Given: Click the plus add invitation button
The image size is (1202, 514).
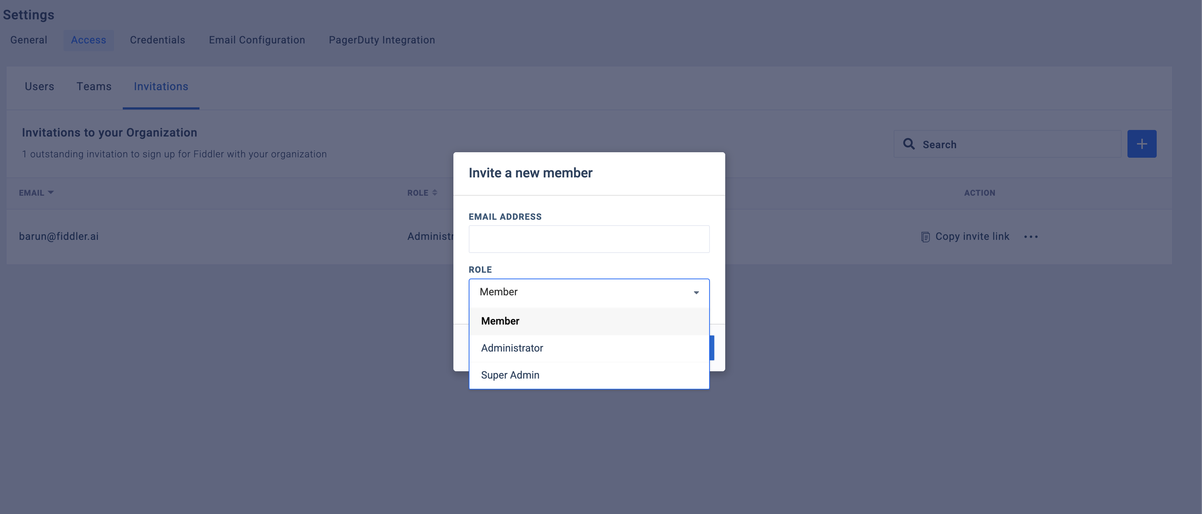Looking at the screenshot, I should point(1141,144).
